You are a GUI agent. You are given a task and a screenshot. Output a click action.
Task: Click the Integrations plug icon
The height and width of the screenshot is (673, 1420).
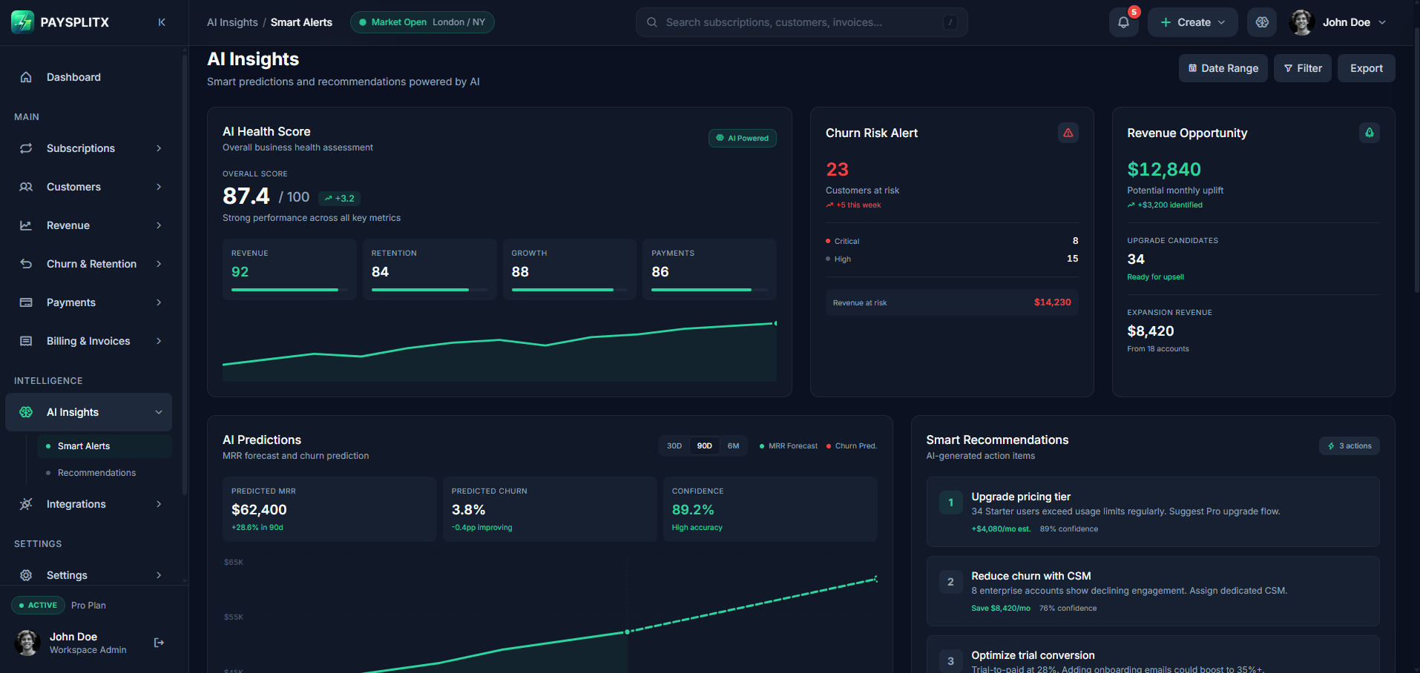coord(26,504)
